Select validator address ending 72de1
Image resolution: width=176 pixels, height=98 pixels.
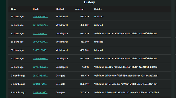pos(132,76)
